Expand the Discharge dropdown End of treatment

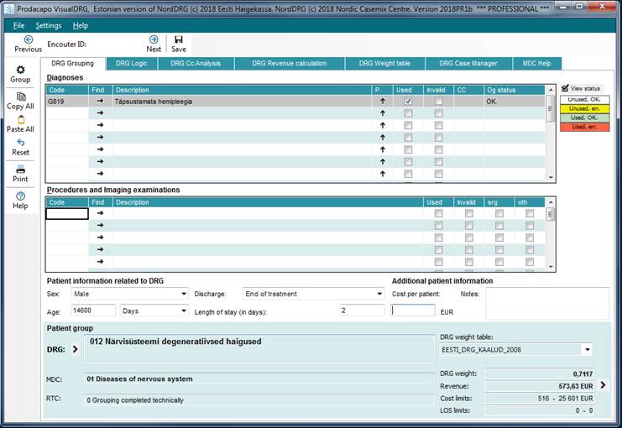(x=312, y=295)
